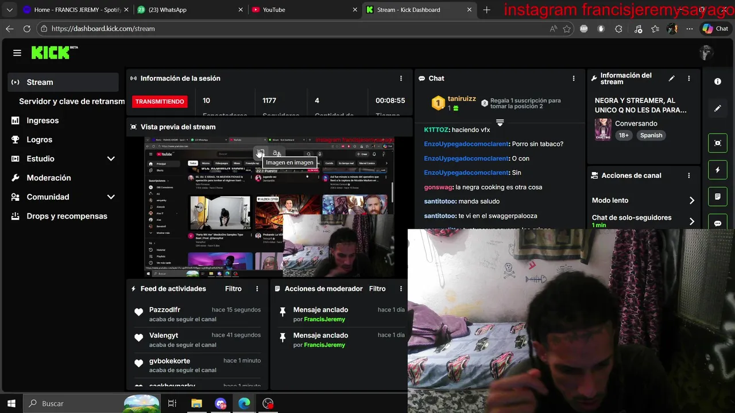Open options for Feed de actividades panel
The height and width of the screenshot is (413, 735).
(257, 289)
